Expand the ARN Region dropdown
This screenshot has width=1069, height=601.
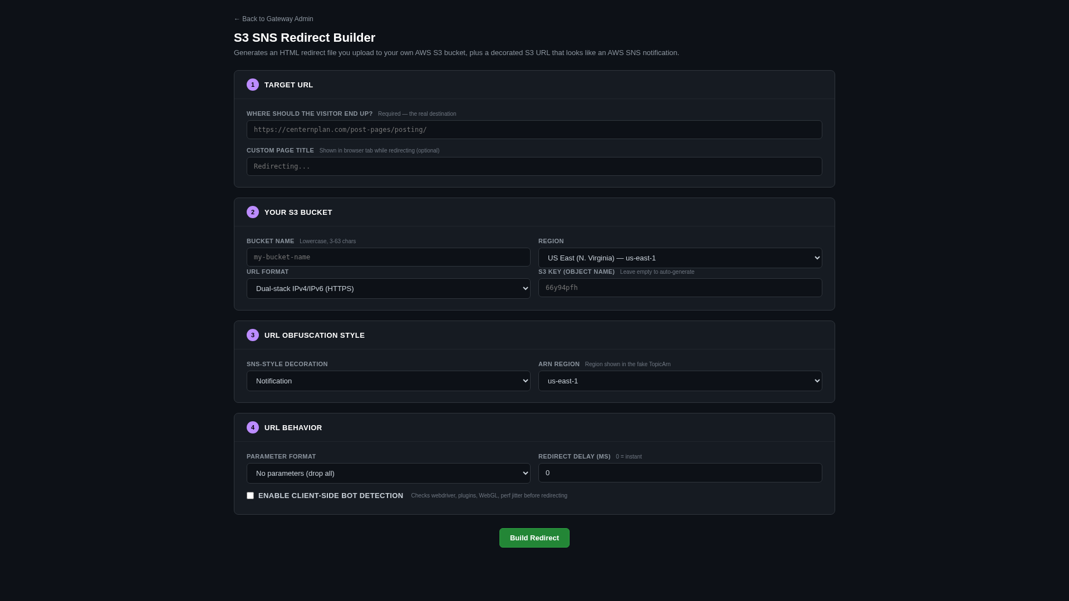[680, 381]
